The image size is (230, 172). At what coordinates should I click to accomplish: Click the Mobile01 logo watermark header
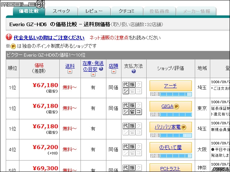pyautogui.click(x=23, y=5)
